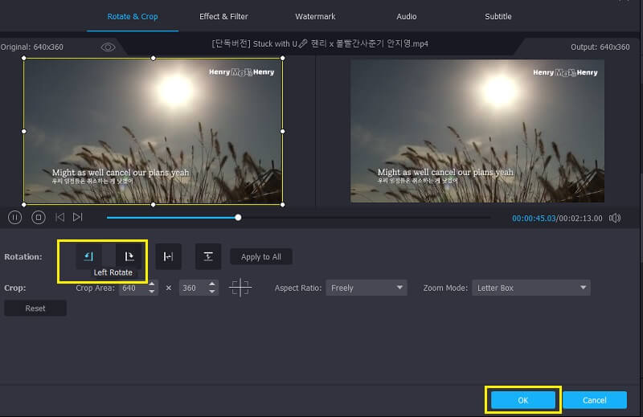Skip to next frame
This screenshot has width=643, height=417.
point(78,217)
